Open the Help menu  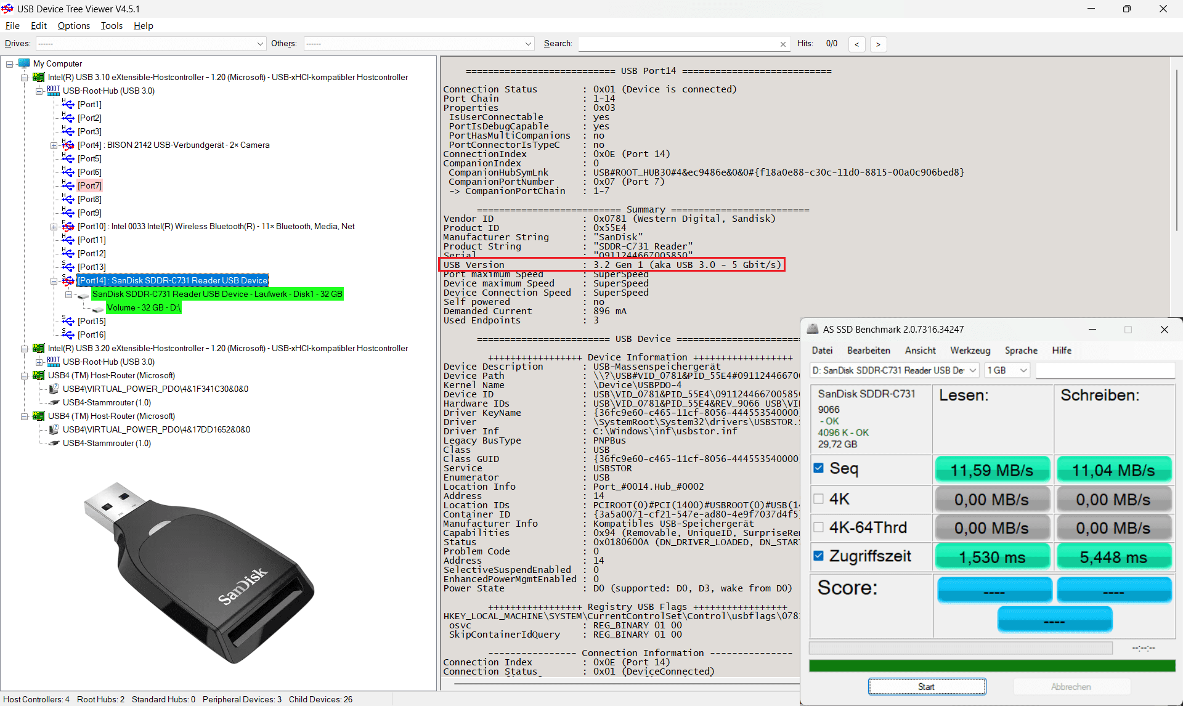pos(144,26)
